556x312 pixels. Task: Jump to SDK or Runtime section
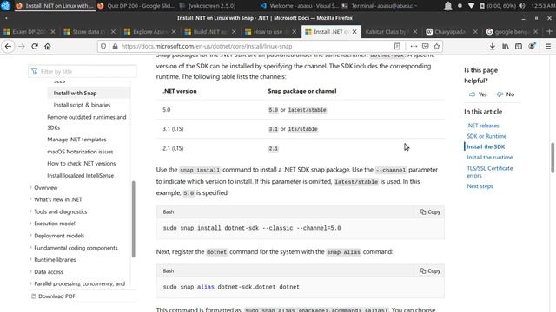coord(486,136)
